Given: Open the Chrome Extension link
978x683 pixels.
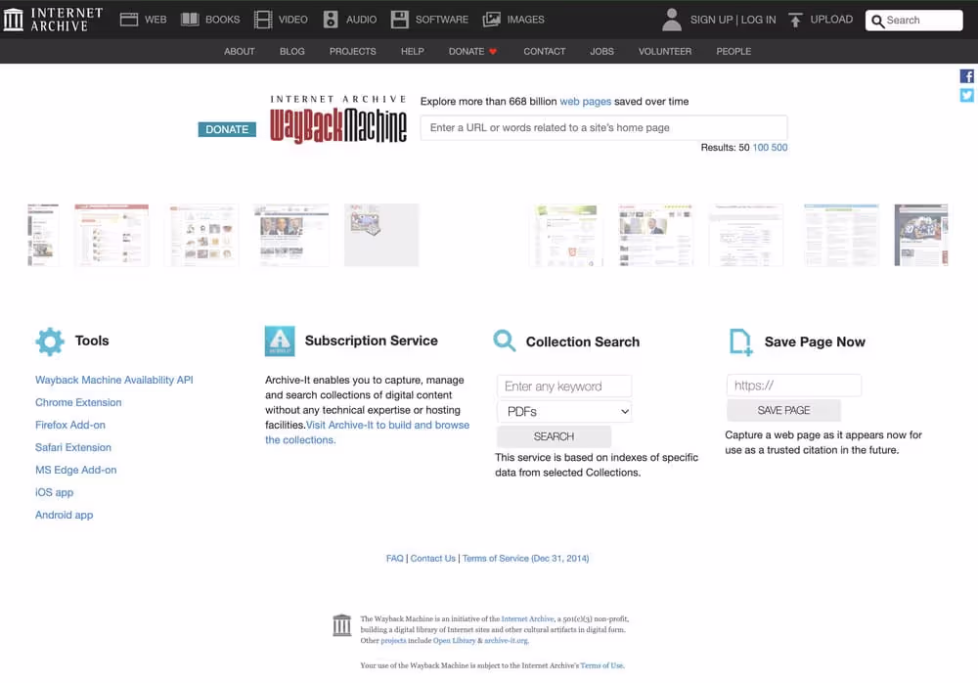Looking at the screenshot, I should 78,402.
